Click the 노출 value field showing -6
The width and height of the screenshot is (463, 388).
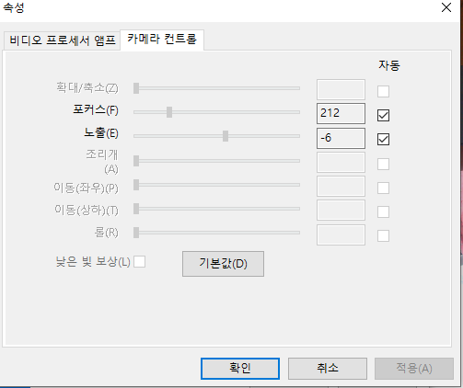point(341,138)
